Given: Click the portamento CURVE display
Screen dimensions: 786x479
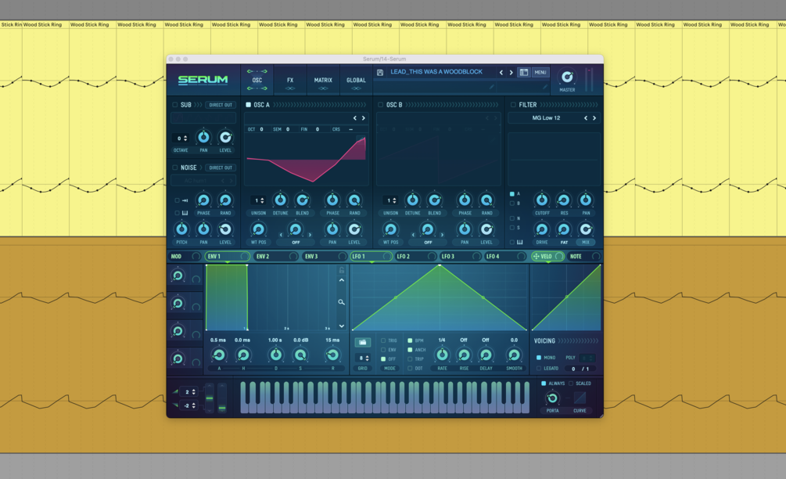Looking at the screenshot, I should coord(580,398).
